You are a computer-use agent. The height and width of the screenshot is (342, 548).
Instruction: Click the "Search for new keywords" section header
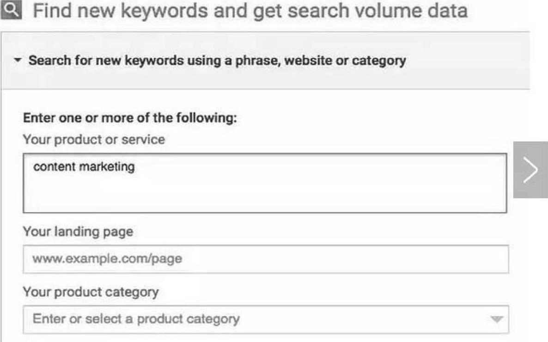[x=217, y=61]
